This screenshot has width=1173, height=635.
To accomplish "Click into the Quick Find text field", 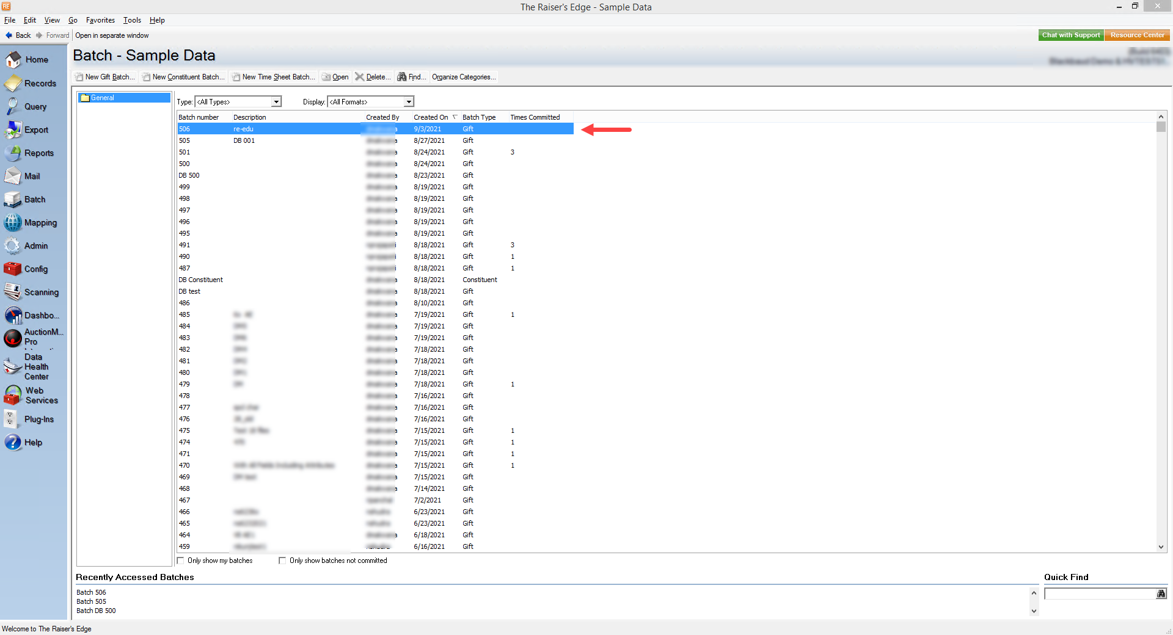I will coord(1099,593).
